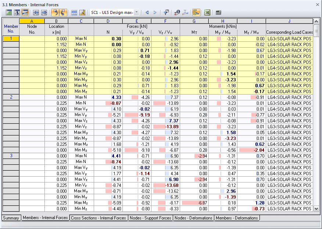Screen dimensions: 322x229
Task: Go to the next table using the arrow-table icon
Action: [x=44, y=12]
